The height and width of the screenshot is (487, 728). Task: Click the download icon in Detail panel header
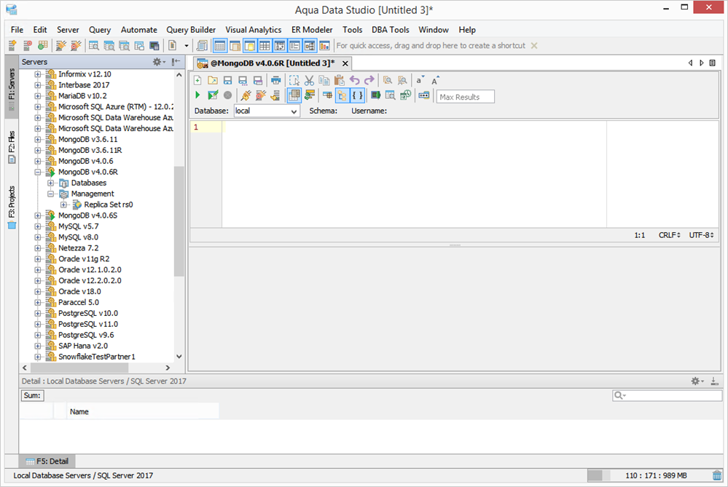tap(715, 381)
